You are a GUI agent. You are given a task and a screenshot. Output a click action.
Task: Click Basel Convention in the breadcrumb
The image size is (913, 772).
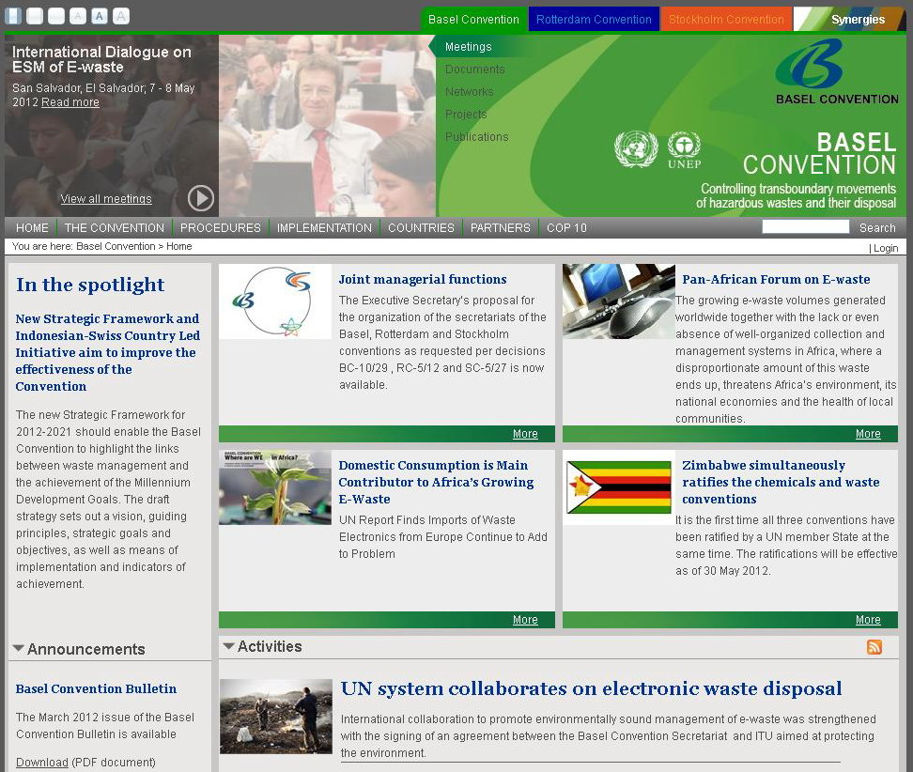pos(116,246)
